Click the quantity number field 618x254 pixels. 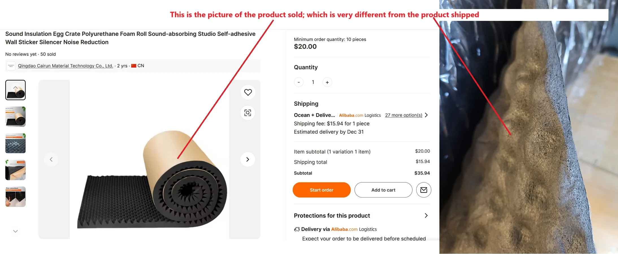(x=313, y=82)
